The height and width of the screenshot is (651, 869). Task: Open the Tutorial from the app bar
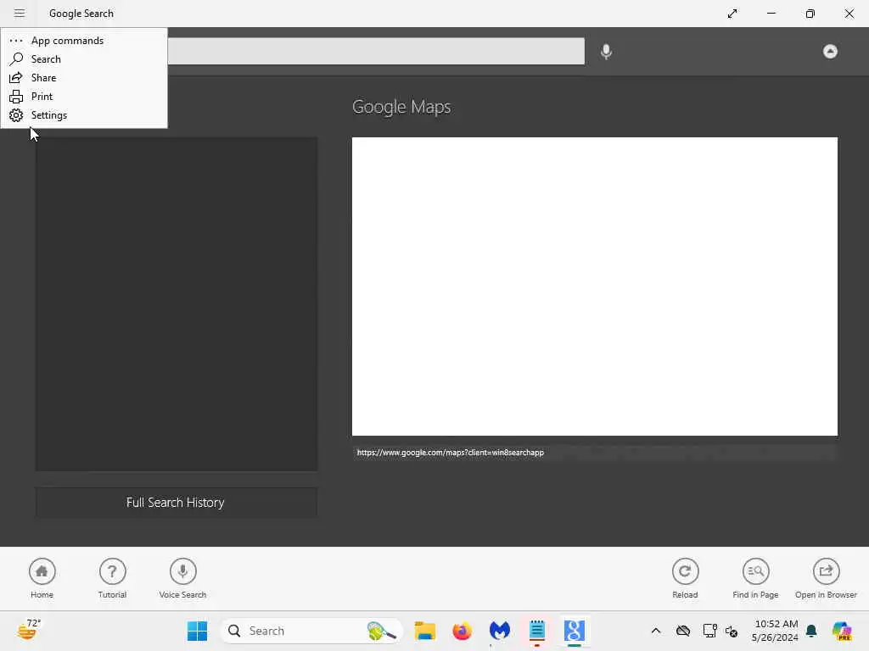(x=113, y=578)
